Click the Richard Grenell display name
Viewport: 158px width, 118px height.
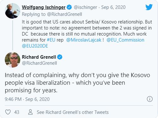point(39,57)
